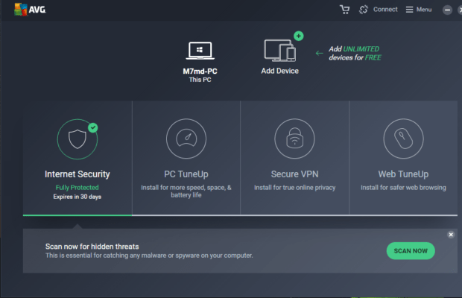Click 'This is essential for catching' description
The width and height of the screenshot is (462, 298).
149,256
